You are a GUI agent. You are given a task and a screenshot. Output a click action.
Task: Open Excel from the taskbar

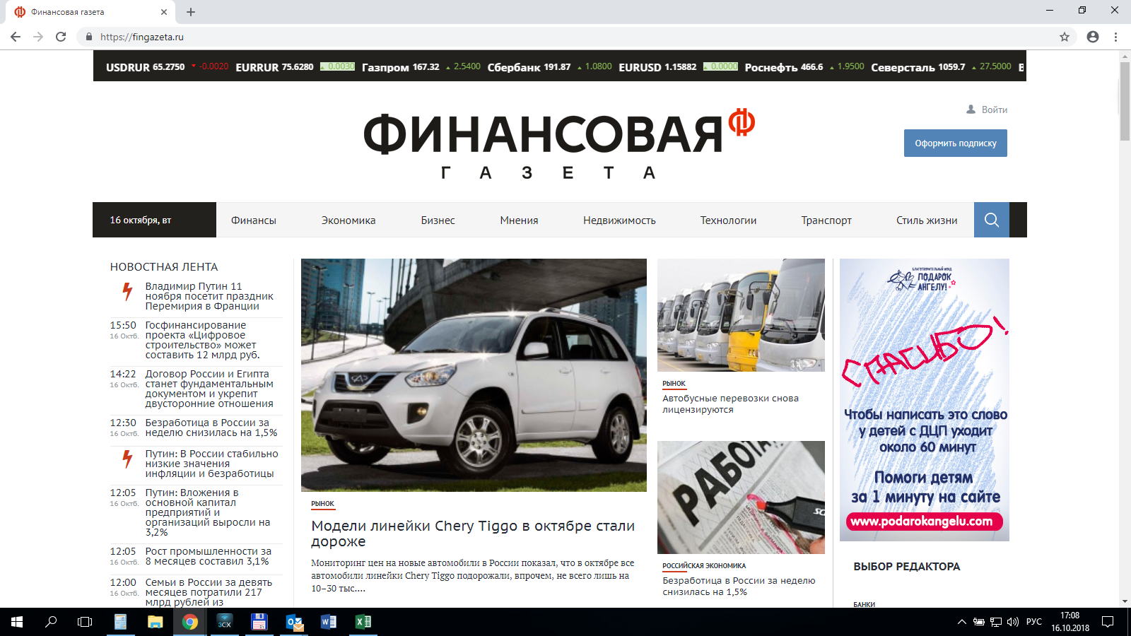coord(363,622)
